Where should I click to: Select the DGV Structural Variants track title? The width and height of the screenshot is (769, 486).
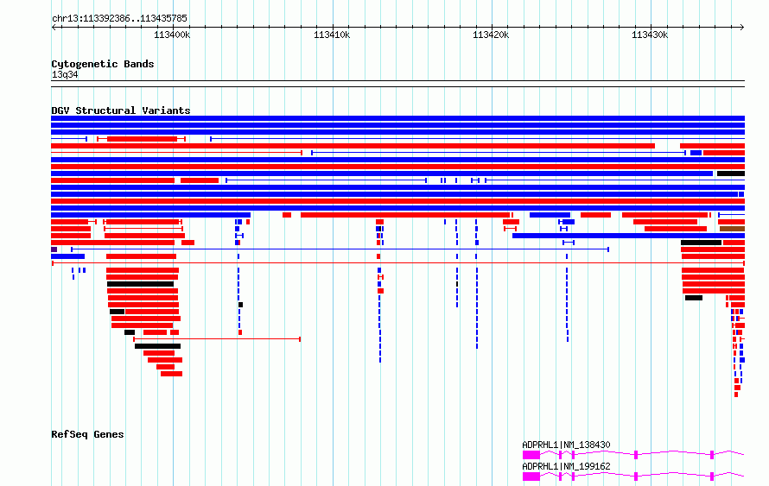tap(121, 110)
